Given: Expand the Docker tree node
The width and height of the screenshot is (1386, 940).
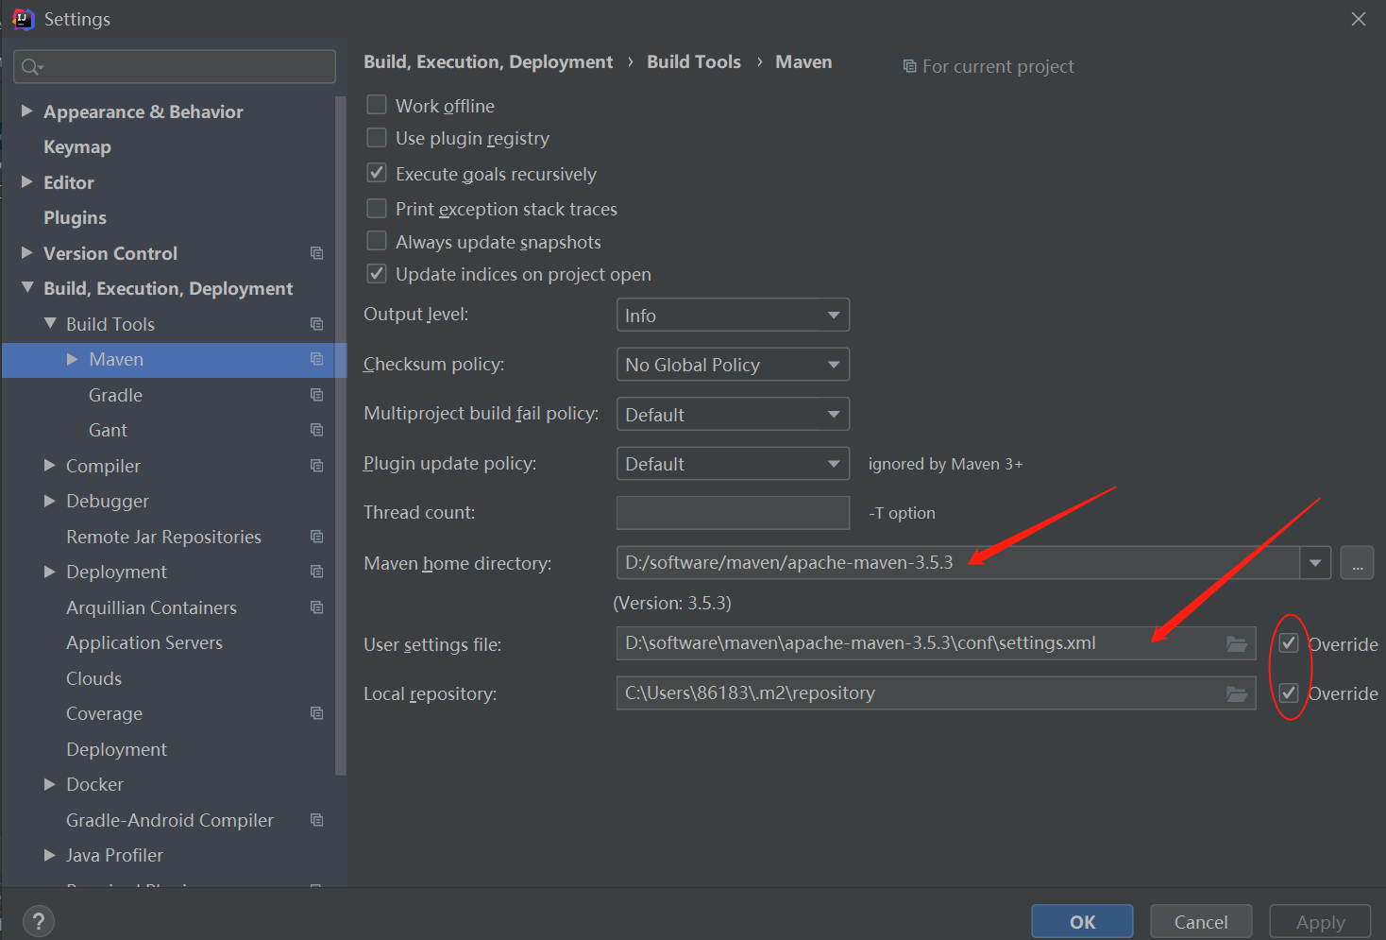Looking at the screenshot, I should [50, 784].
